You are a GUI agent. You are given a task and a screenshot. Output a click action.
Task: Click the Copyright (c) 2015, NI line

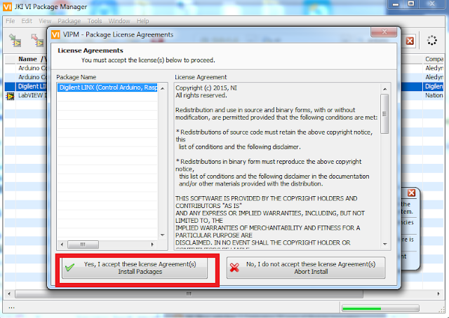(x=206, y=88)
